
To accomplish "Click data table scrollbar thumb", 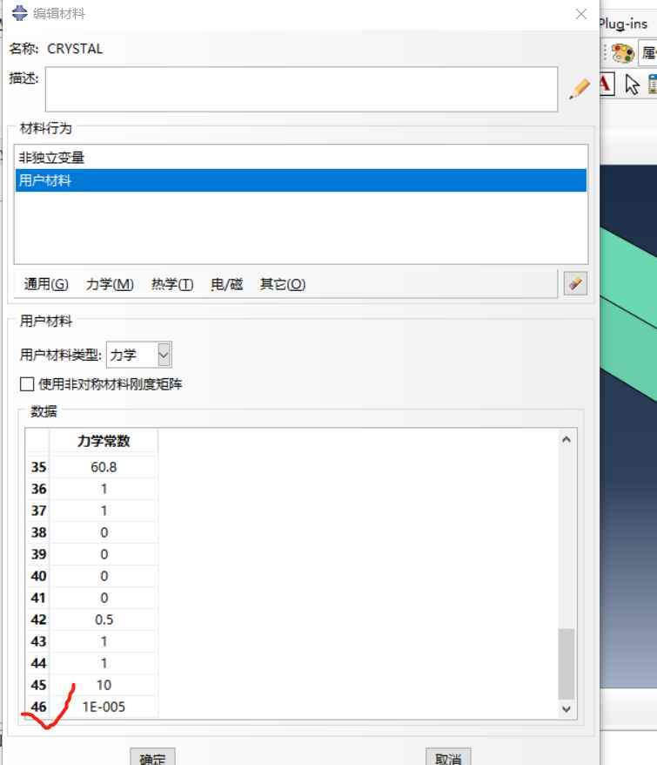I will tap(566, 664).
